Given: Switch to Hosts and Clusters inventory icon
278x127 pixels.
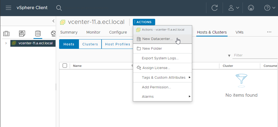Looking at the screenshot, I should (6, 34).
